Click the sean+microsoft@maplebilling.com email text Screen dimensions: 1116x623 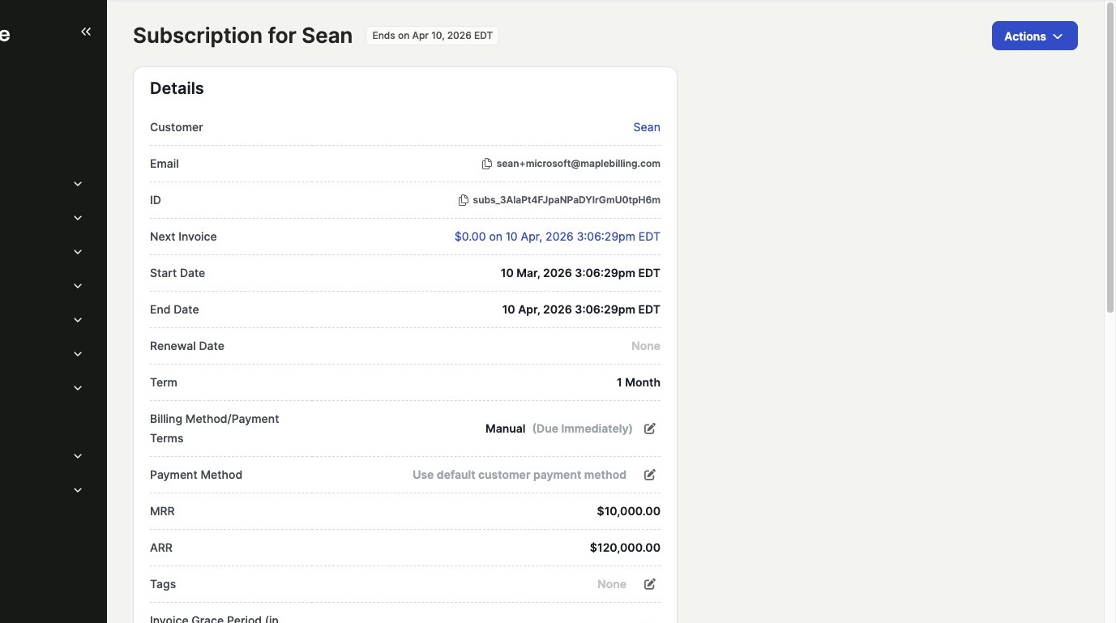pyautogui.click(x=578, y=164)
